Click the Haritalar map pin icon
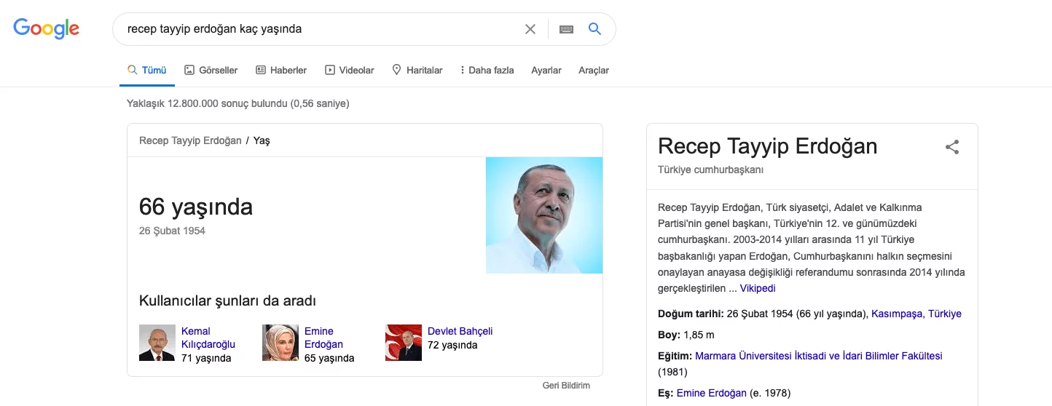The image size is (1052, 406). (x=397, y=70)
